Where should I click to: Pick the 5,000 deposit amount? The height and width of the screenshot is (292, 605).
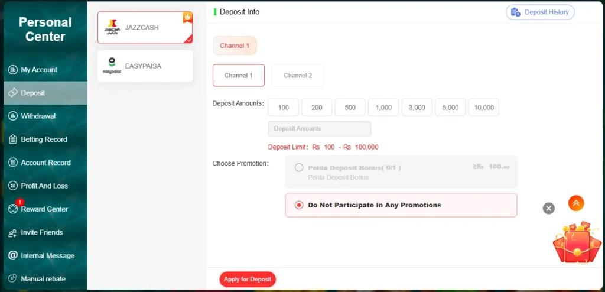[x=450, y=108]
